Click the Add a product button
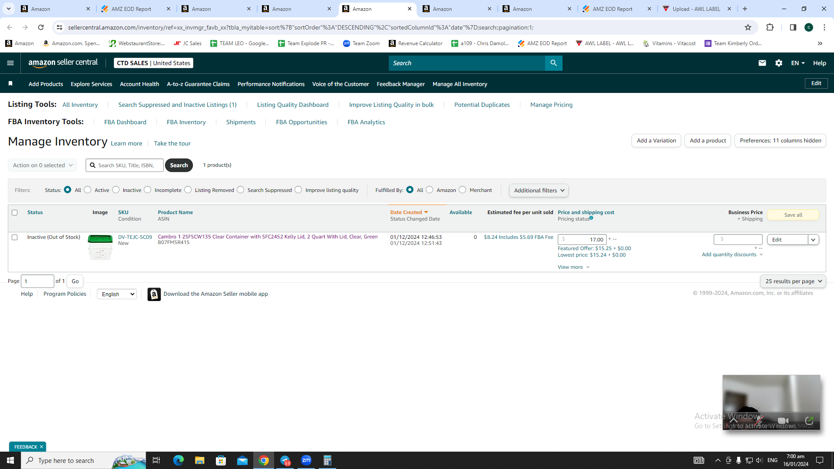 (x=708, y=140)
